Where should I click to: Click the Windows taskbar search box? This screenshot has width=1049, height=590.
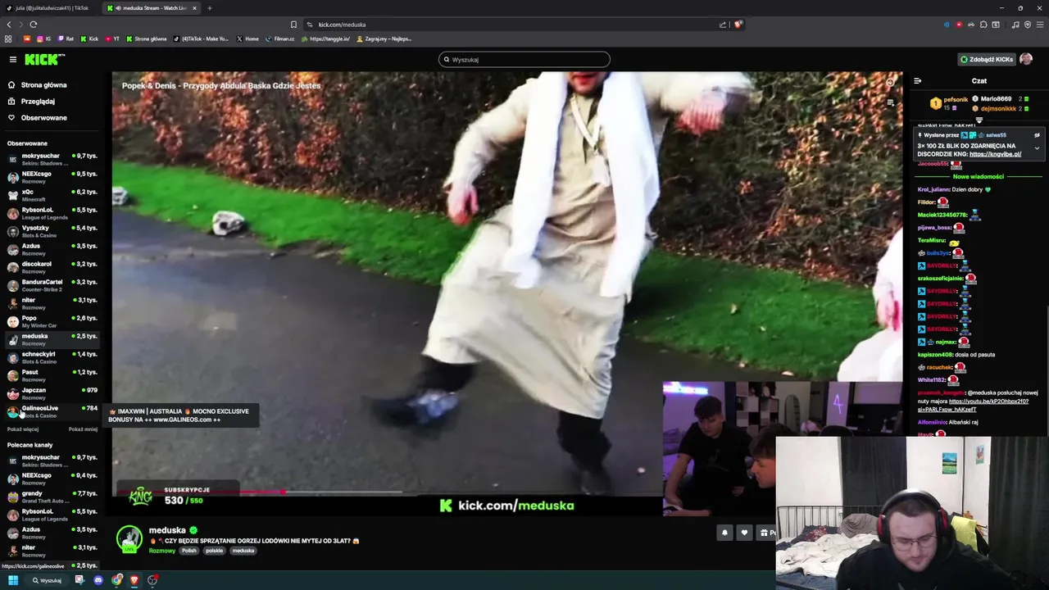tap(47, 580)
